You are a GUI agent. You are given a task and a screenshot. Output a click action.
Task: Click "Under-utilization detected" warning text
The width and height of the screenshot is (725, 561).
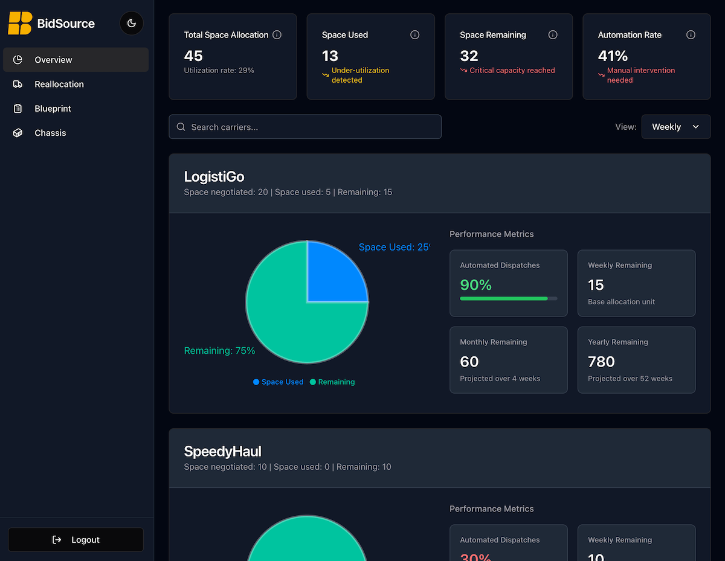click(360, 75)
